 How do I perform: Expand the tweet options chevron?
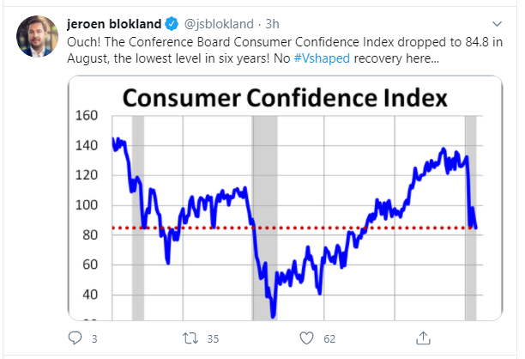pos(496,22)
